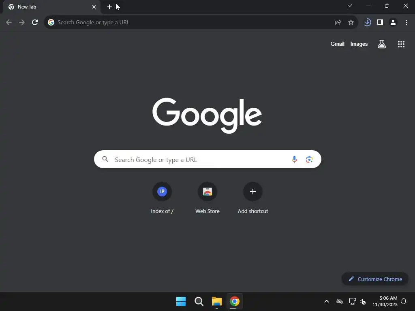Go back to previous page
This screenshot has width=415, height=311.
[9, 23]
